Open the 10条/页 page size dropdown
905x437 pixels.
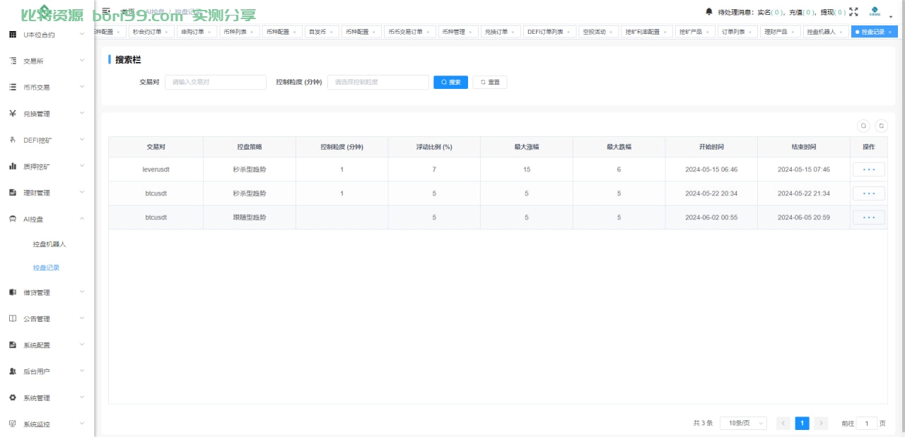743,423
